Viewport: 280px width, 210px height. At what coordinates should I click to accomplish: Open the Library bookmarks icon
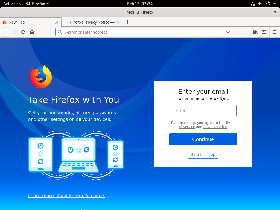coord(255,32)
